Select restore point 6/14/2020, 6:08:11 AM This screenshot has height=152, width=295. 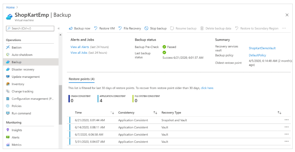pos(90,127)
